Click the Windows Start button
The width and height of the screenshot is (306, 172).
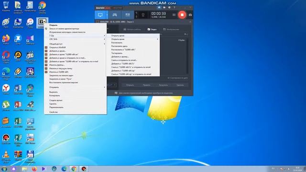4,169
